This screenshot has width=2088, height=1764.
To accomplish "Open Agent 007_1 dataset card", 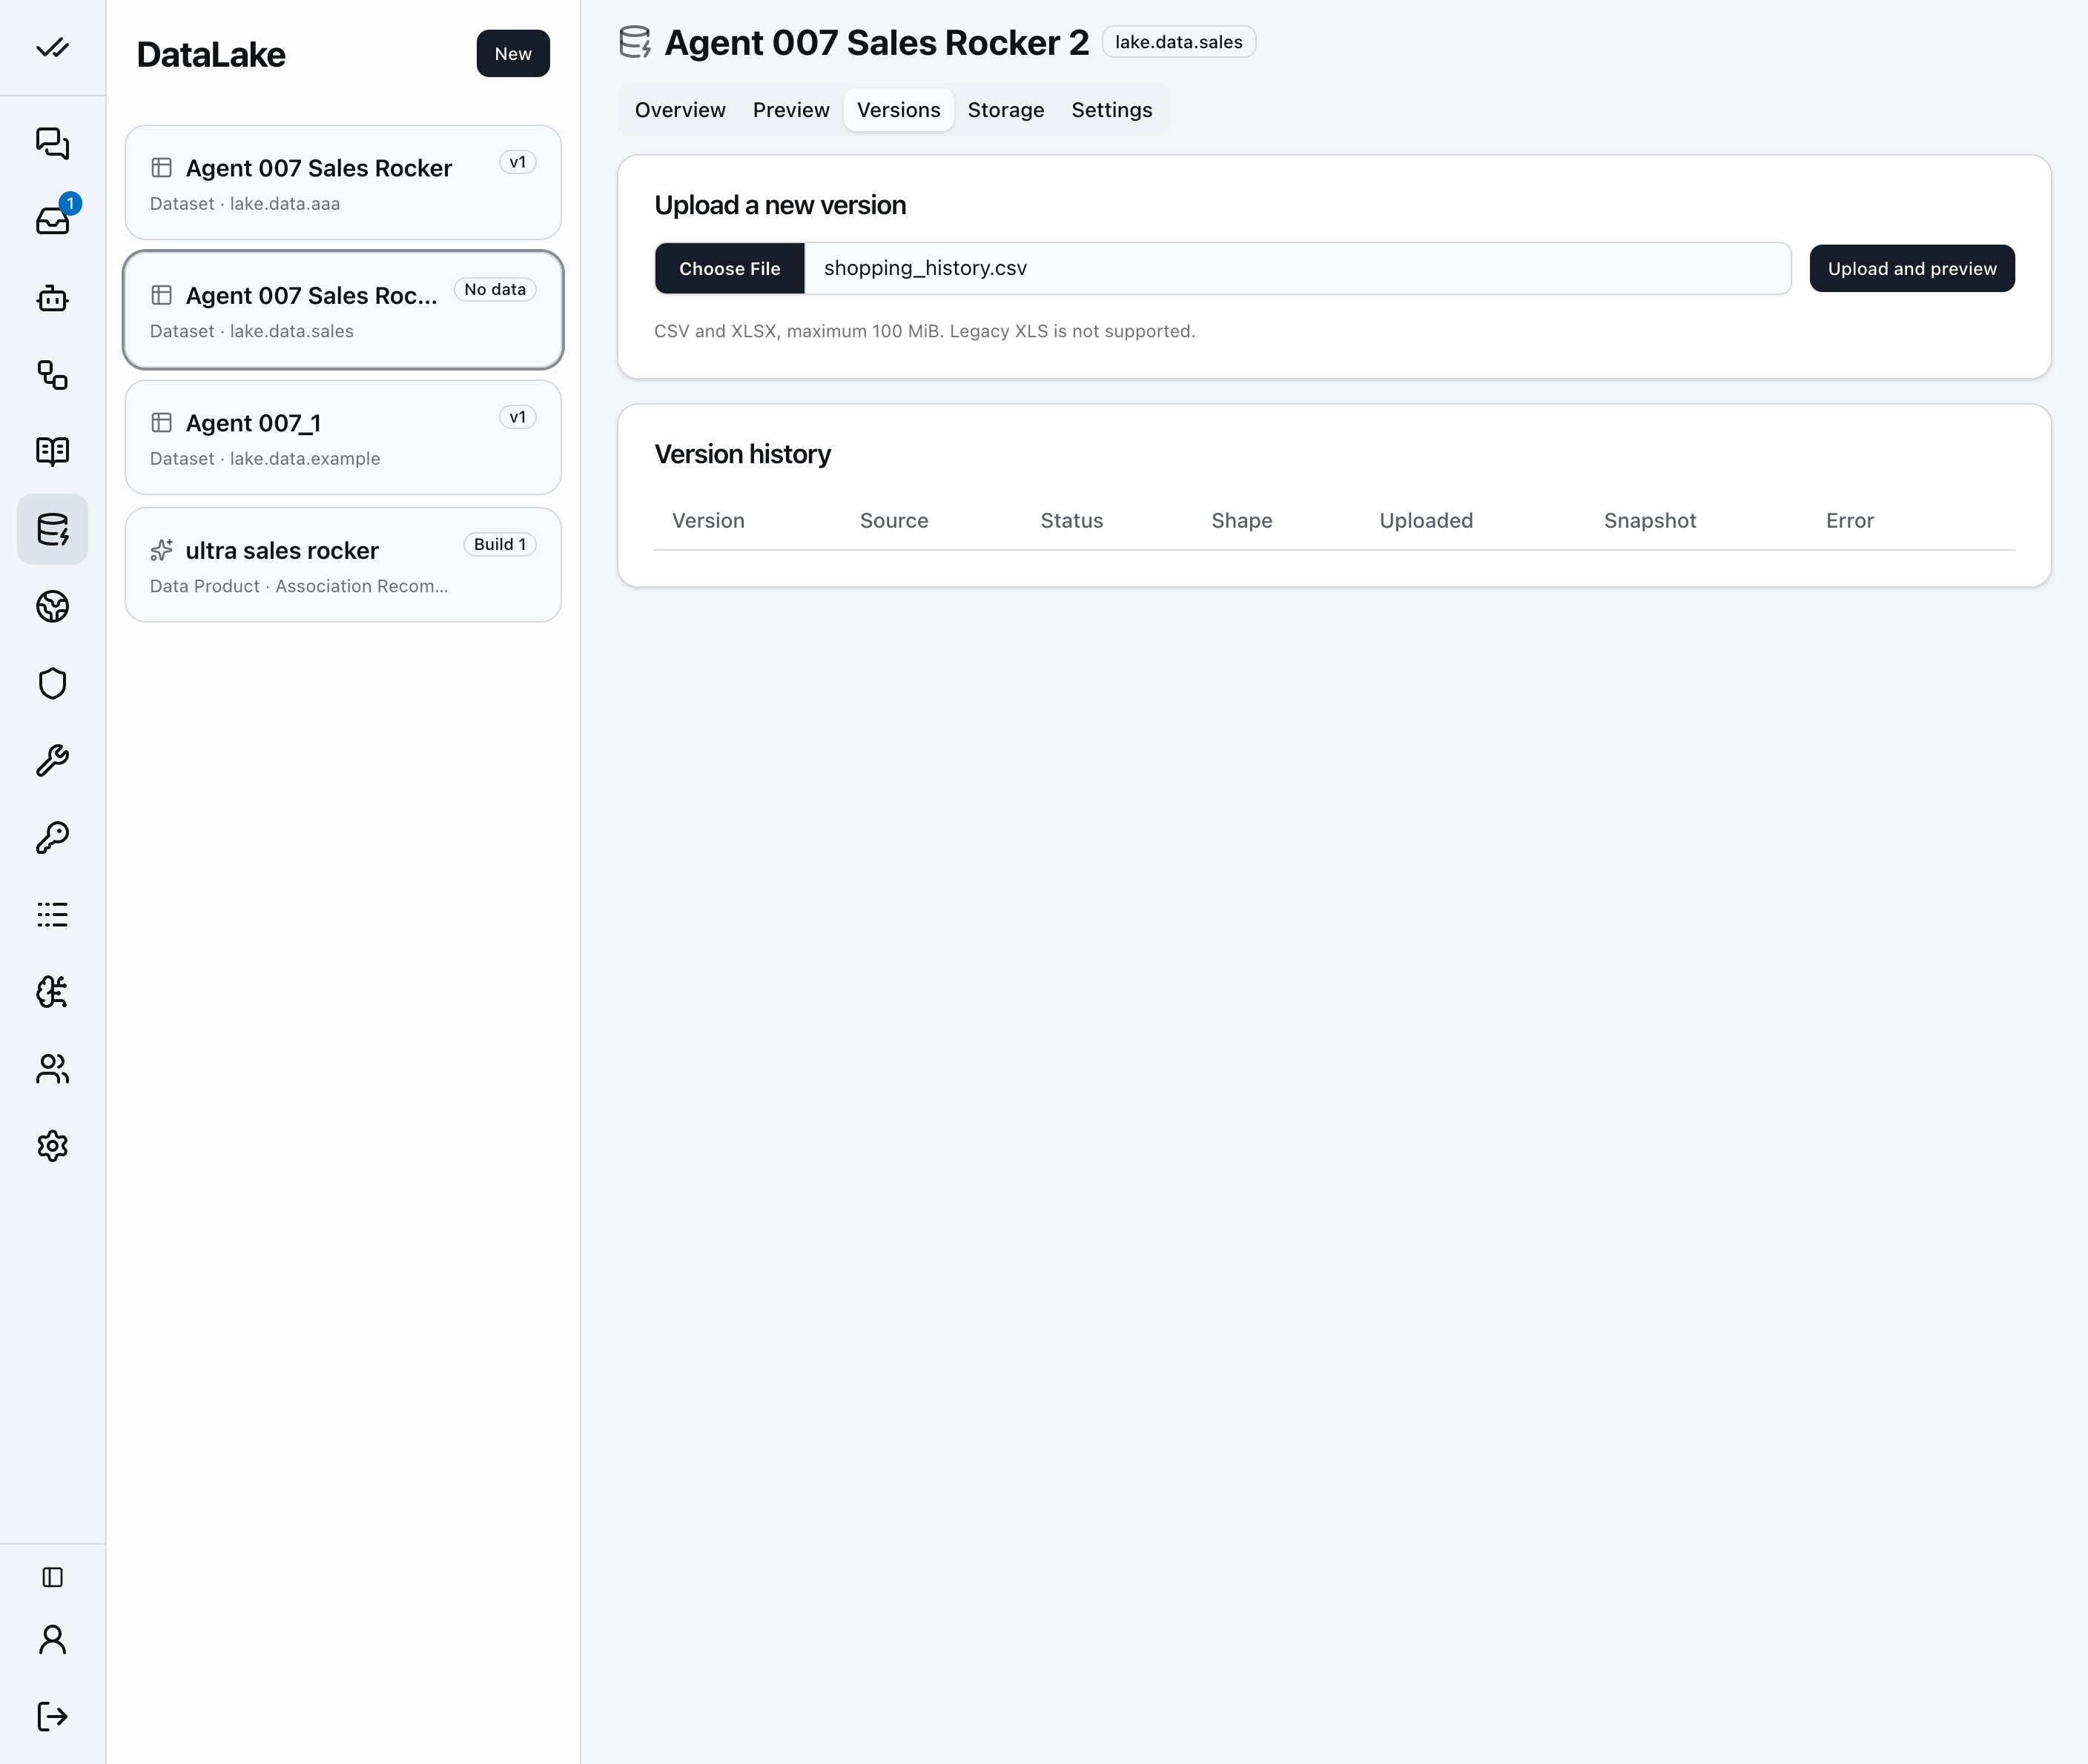I will click(343, 437).
